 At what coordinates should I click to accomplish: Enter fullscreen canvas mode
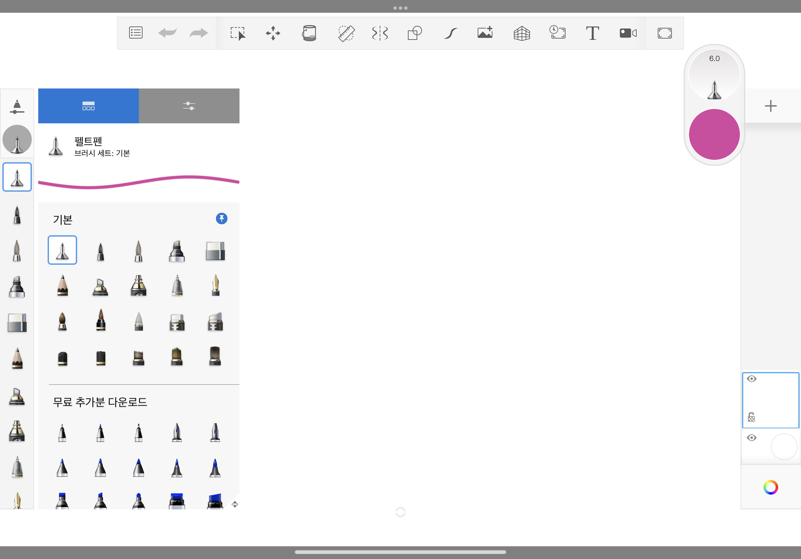[x=664, y=33]
